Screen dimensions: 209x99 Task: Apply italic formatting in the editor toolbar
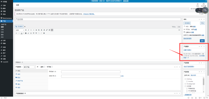pos(28,30)
